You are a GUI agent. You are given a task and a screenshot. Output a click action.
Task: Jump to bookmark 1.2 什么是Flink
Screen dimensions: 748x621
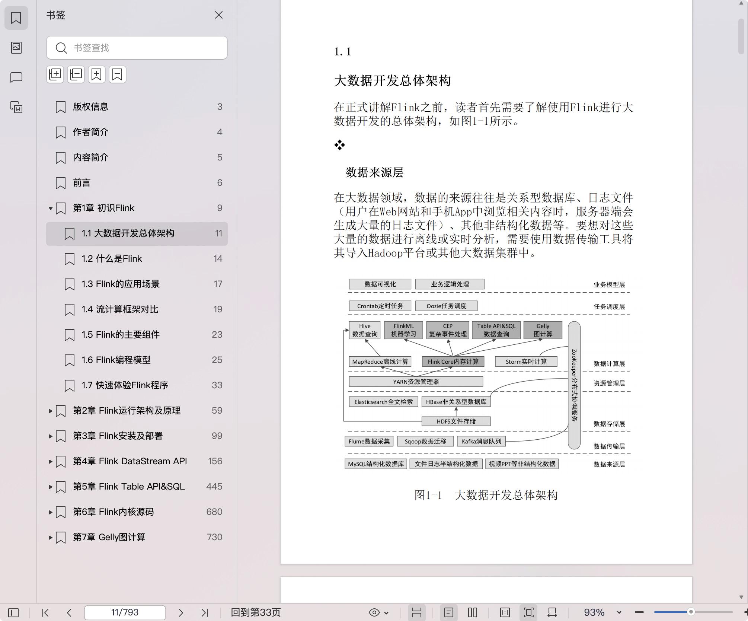137,259
